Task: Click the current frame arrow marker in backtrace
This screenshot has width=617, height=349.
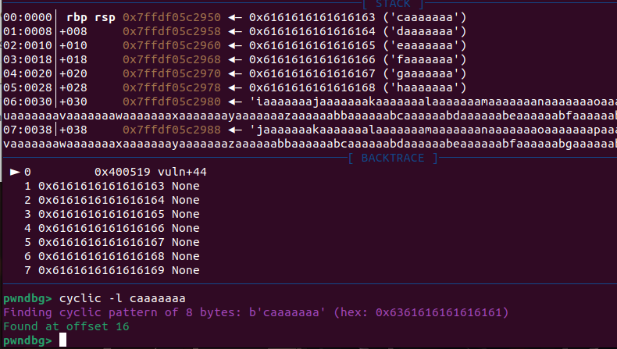Action: click(x=15, y=171)
